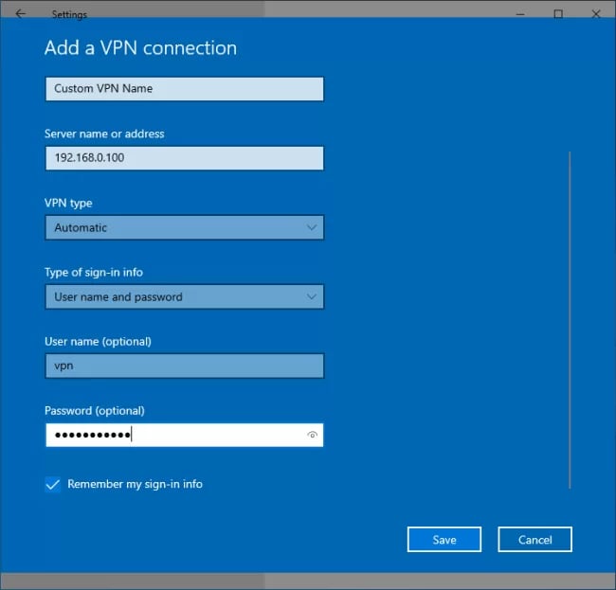Click the Settings title text
This screenshot has width=616, height=590.
(x=69, y=14)
